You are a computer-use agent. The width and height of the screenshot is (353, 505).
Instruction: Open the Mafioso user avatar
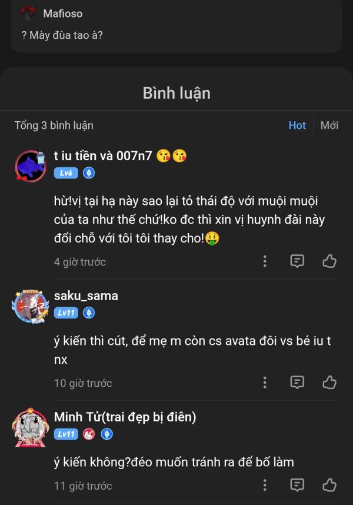click(28, 13)
